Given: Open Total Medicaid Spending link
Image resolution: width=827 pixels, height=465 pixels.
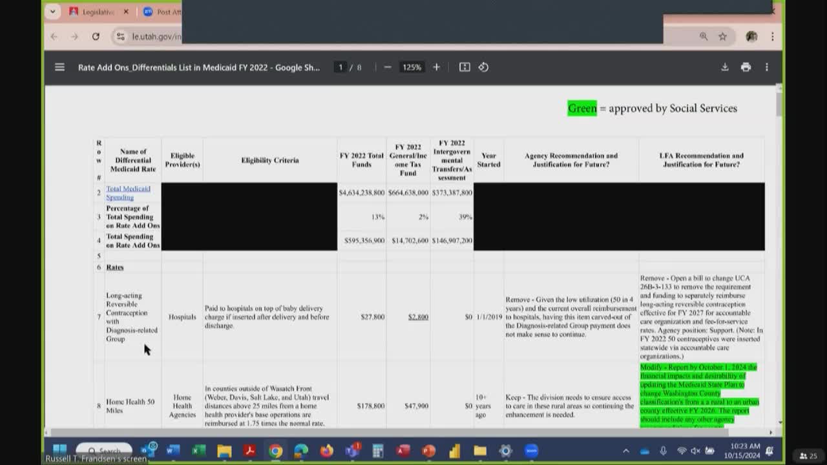Looking at the screenshot, I should [128, 192].
